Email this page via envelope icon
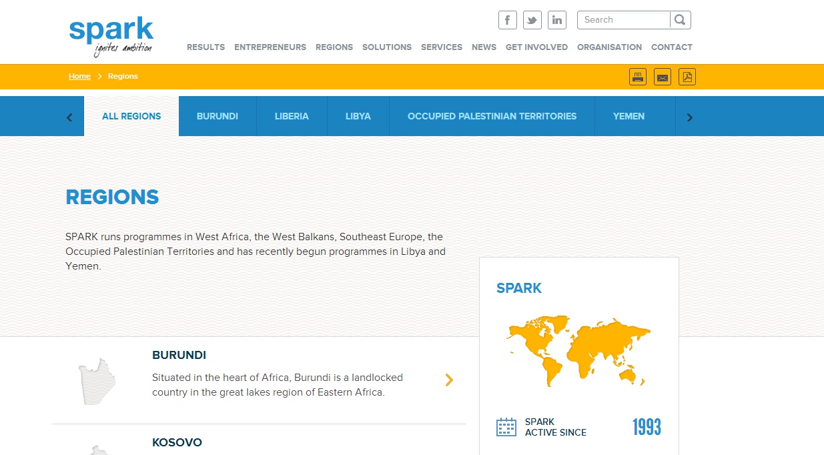Viewport: 824px width, 455px height. (x=663, y=77)
